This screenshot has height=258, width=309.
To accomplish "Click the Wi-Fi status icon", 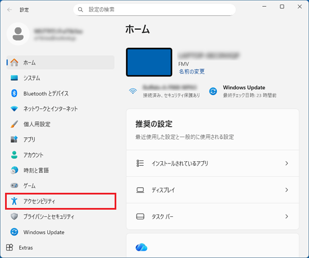I will pos(133,91).
